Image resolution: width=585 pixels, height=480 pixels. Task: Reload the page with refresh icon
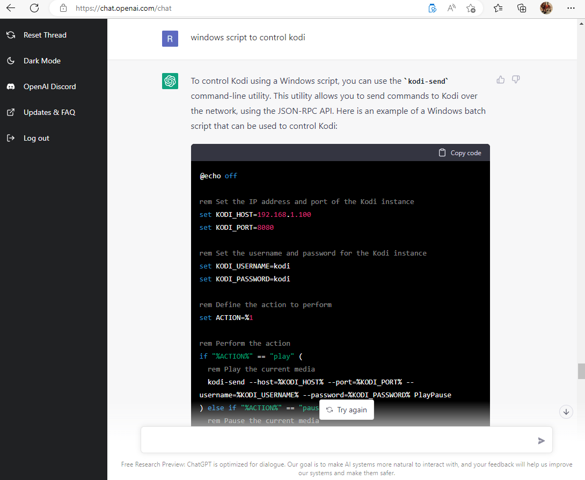(x=34, y=8)
